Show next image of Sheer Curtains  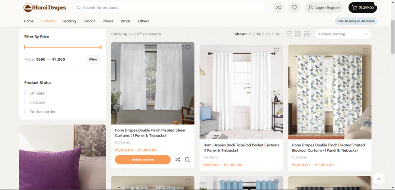pos(191,89)
